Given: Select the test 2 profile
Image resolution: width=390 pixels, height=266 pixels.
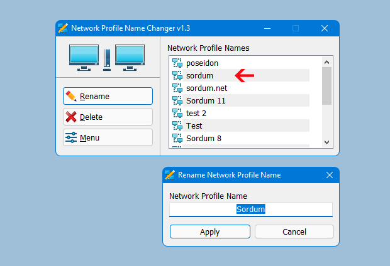Looking at the screenshot, I should pos(241,113).
